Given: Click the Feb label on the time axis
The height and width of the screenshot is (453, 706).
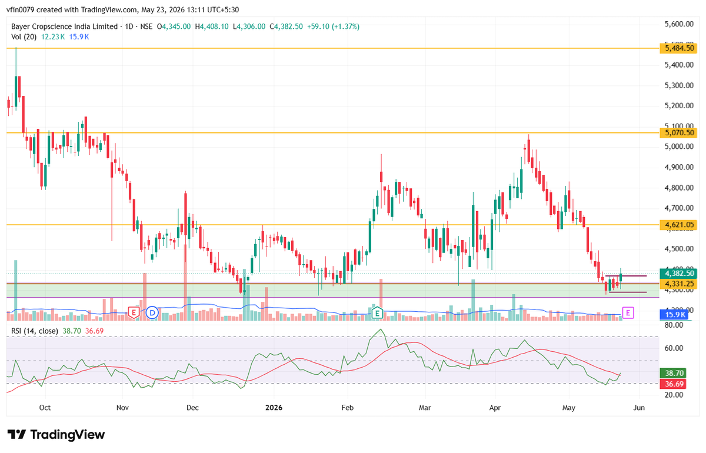Looking at the screenshot, I should tap(347, 407).
